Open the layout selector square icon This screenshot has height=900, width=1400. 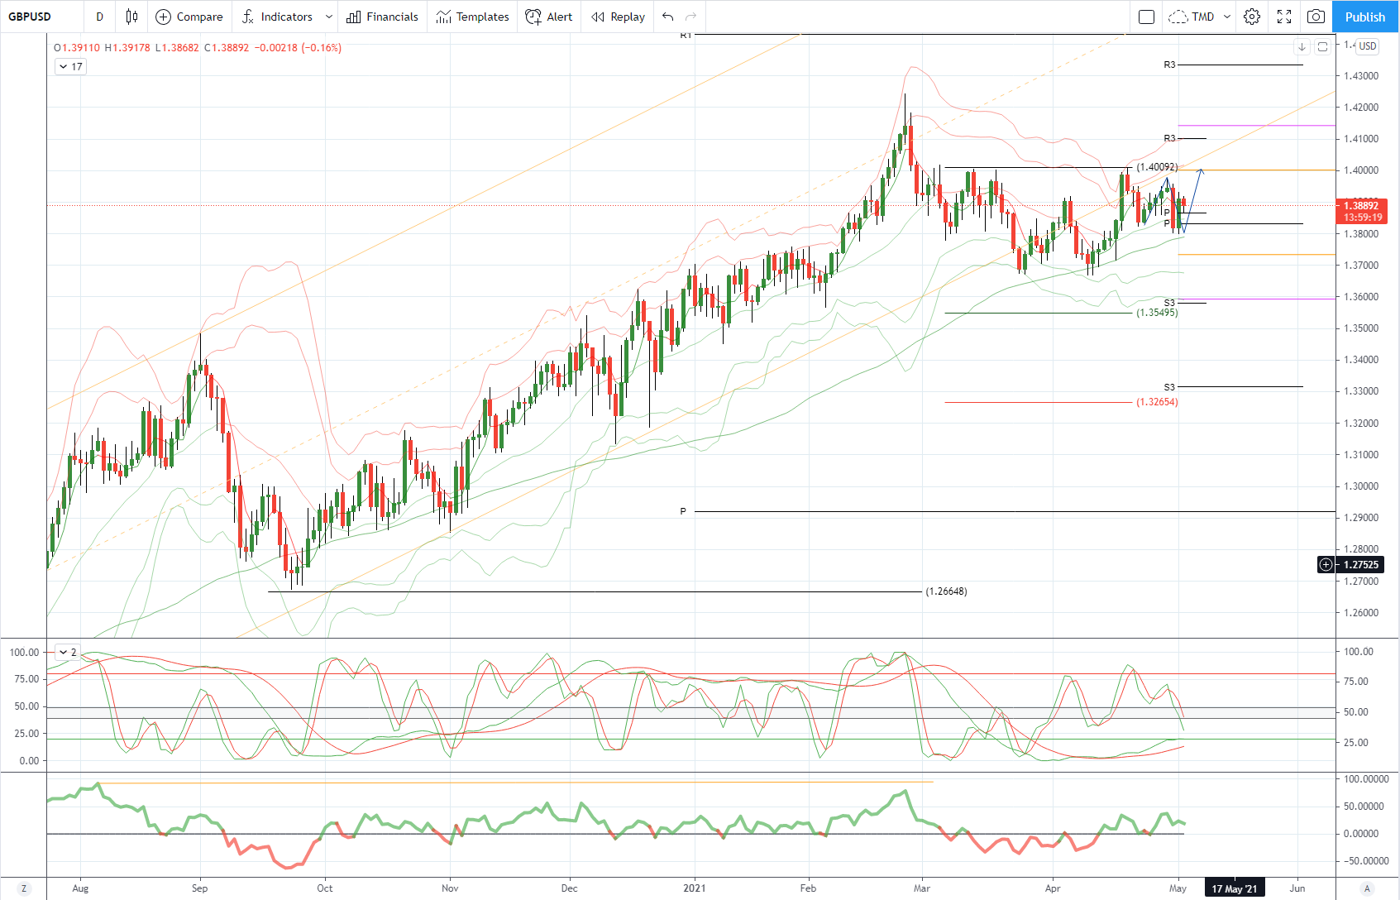point(1146,17)
